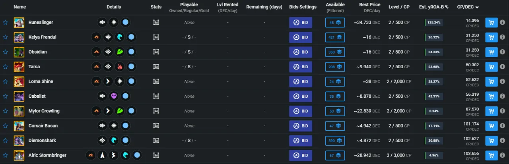This screenshot has height=164, width=509.
Task: Sort by the Est. yROA-B % header
Action: pyautogui.click(x=433, y=7)
